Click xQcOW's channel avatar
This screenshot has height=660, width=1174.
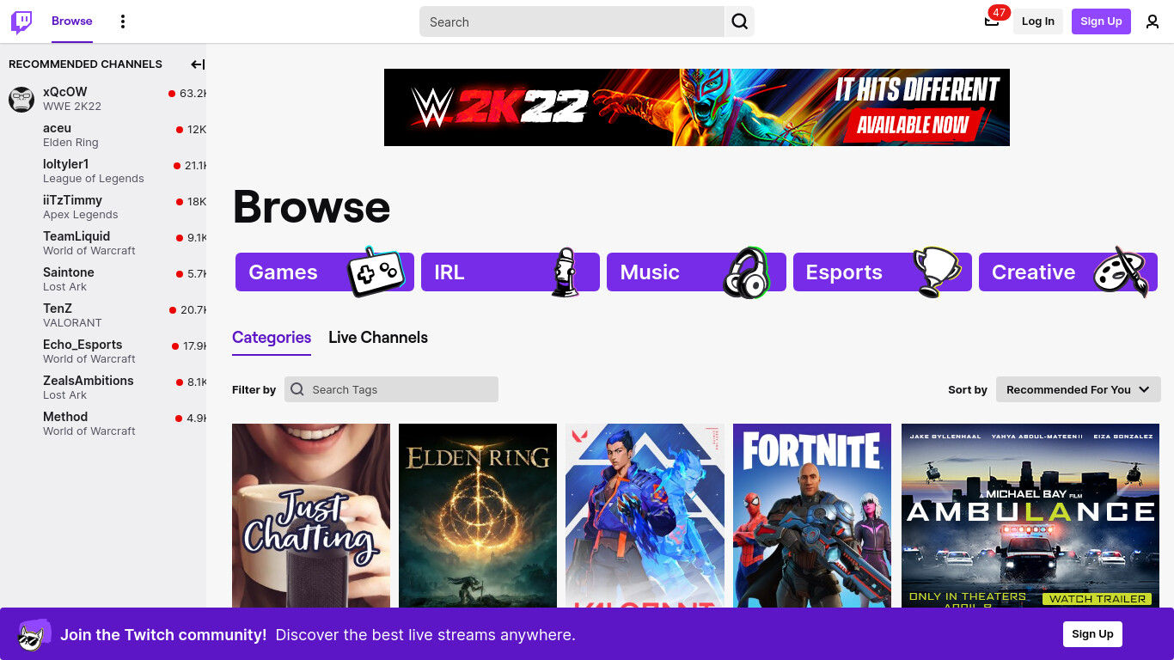21,99
